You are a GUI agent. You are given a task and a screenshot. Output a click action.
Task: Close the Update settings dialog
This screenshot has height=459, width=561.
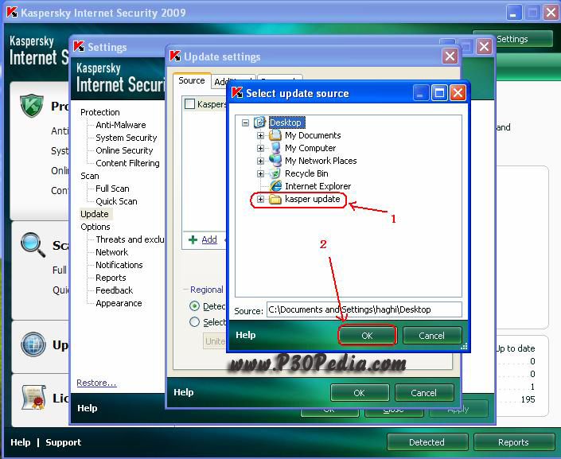[450, 56]
